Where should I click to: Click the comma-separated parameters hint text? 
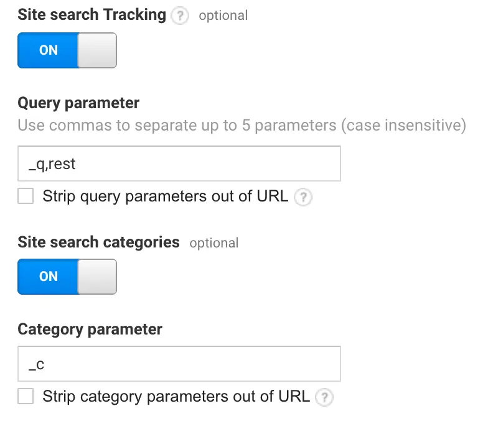tap(242, 126)
